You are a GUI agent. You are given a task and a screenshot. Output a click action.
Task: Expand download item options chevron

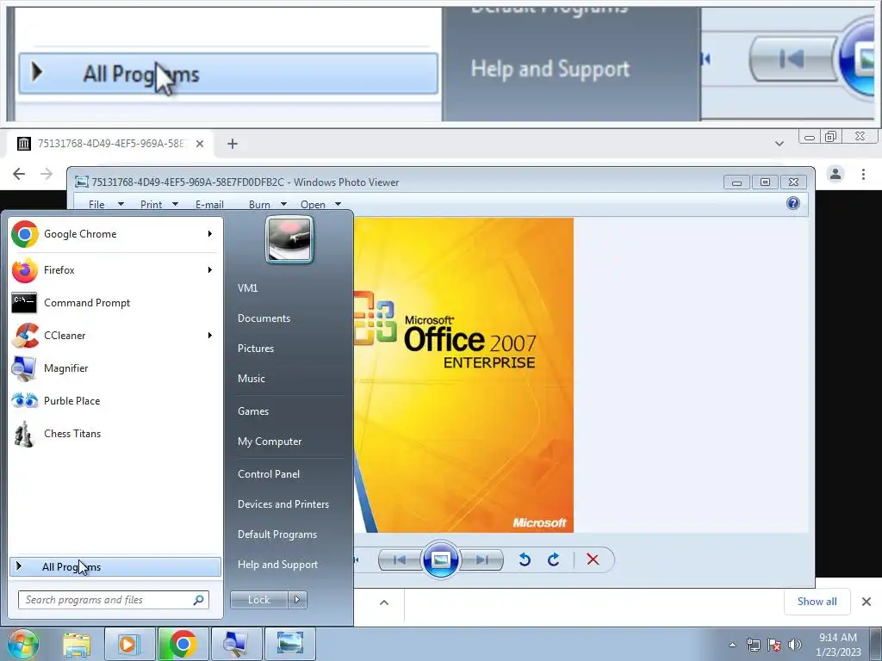point(383,602)
